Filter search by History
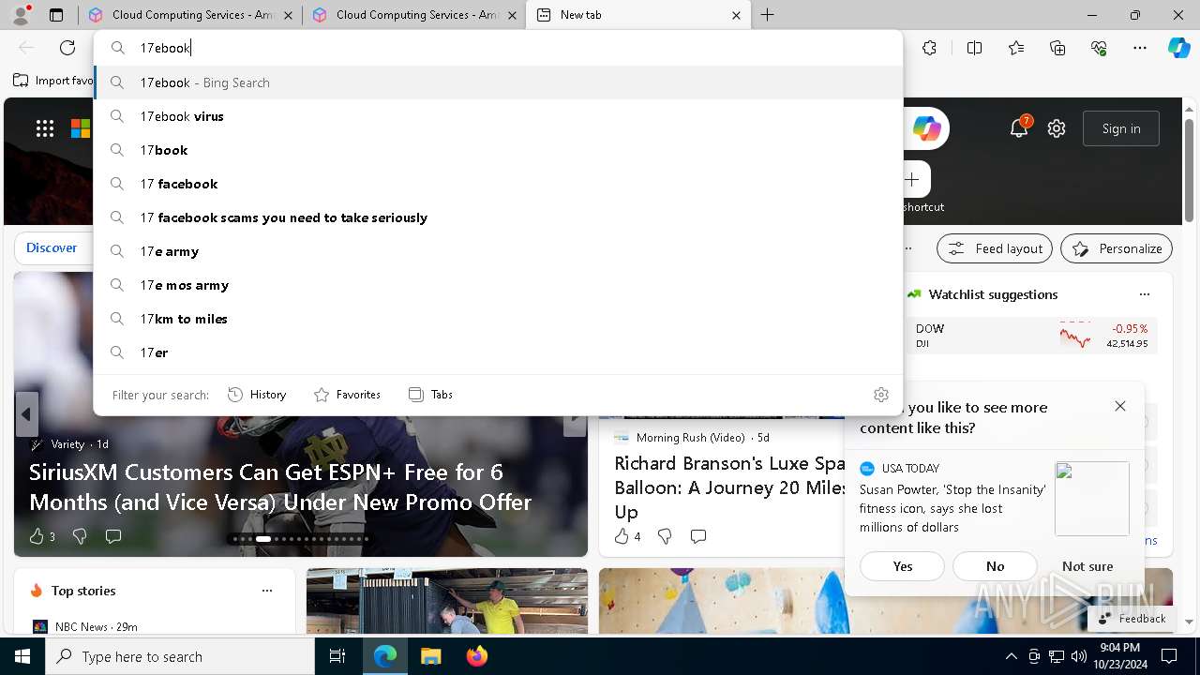The height and width of the screenshot is (675, 1200). click(x=257, y=395)
